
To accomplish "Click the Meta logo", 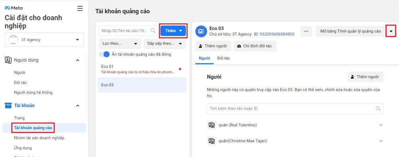I will point(14,8).
